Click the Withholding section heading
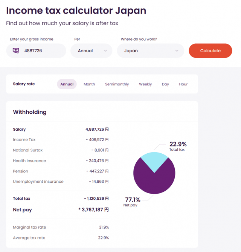Viewport: 241px width, 252px height. coord(30,112)
